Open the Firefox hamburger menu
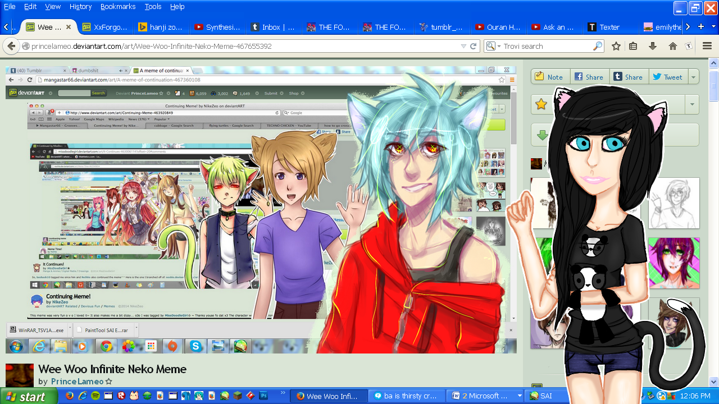719x404 pixels. point(707,46)
